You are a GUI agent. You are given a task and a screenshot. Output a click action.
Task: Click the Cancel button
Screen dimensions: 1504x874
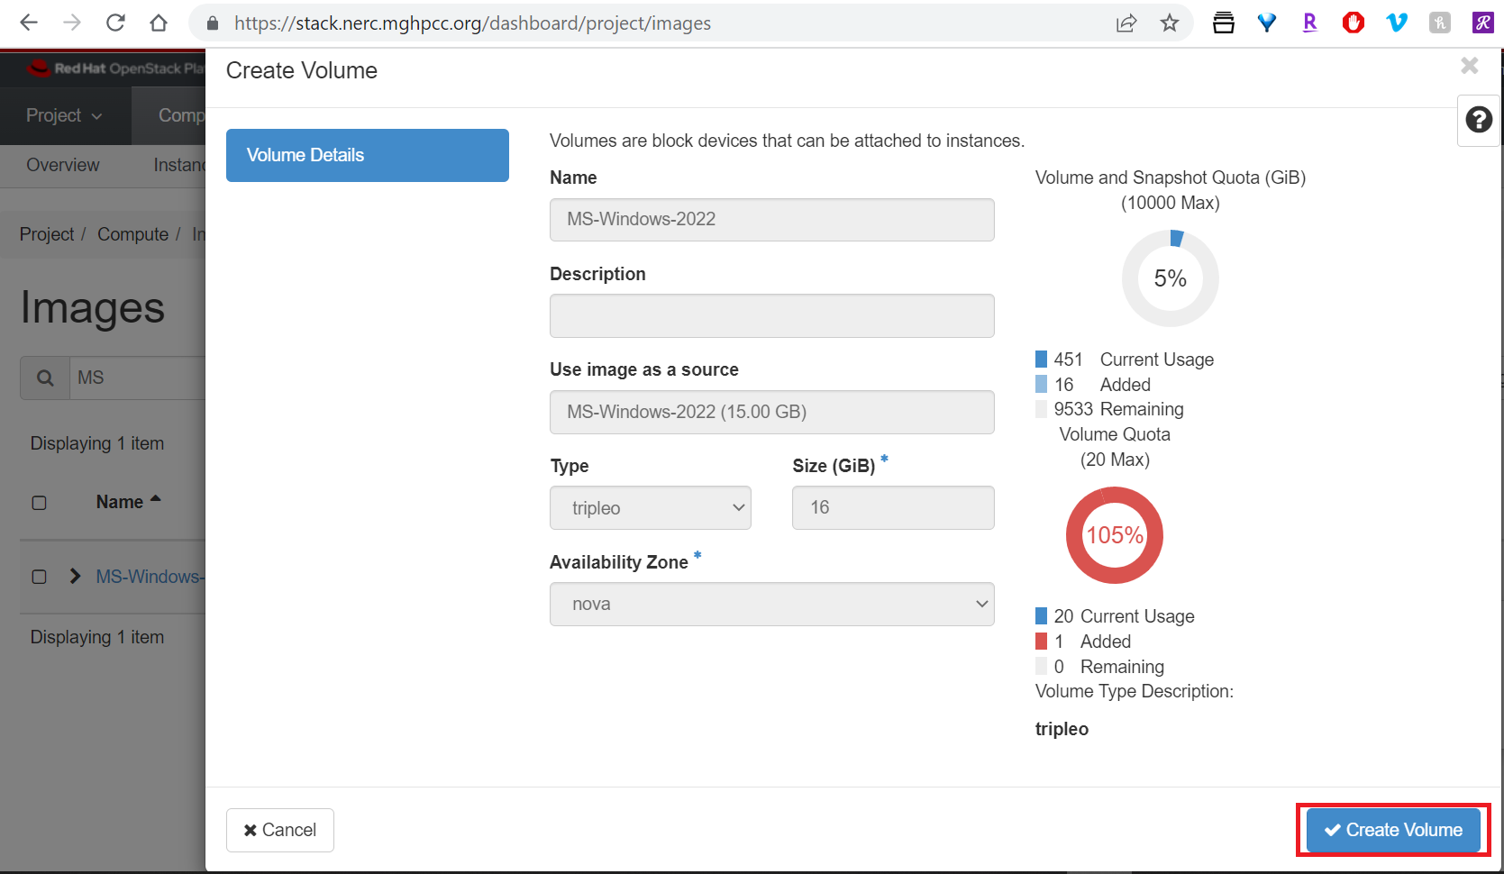point(280,830)
